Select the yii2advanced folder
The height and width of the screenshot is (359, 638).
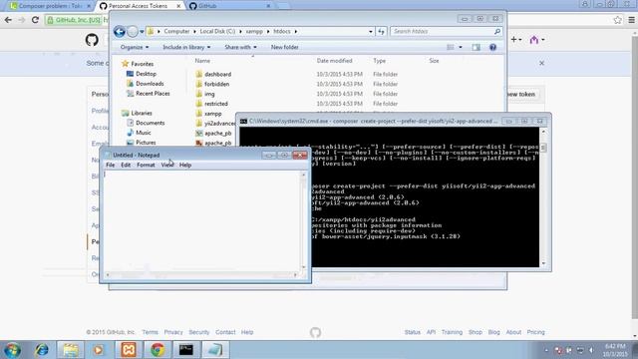219,124
